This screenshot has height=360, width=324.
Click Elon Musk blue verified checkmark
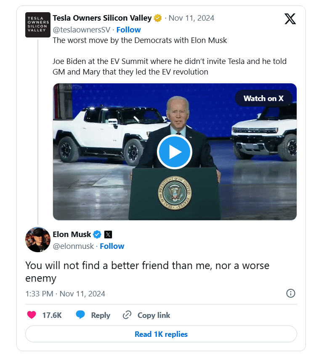coord(97,235)
